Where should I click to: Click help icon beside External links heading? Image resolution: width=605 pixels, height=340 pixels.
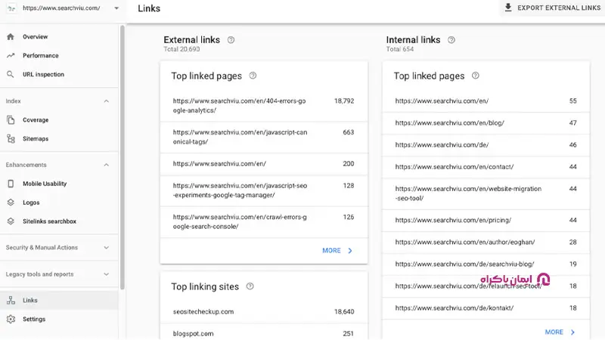click(x=231, y=40)
